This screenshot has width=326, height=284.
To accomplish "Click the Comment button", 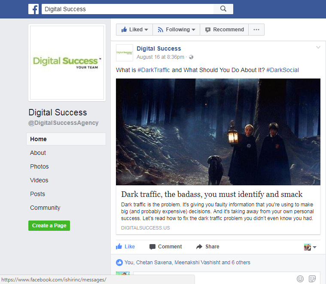I will [165, 247].
